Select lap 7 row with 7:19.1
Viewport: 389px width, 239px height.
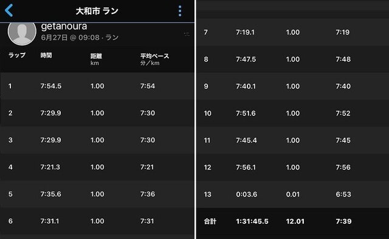tap(293, 32)
